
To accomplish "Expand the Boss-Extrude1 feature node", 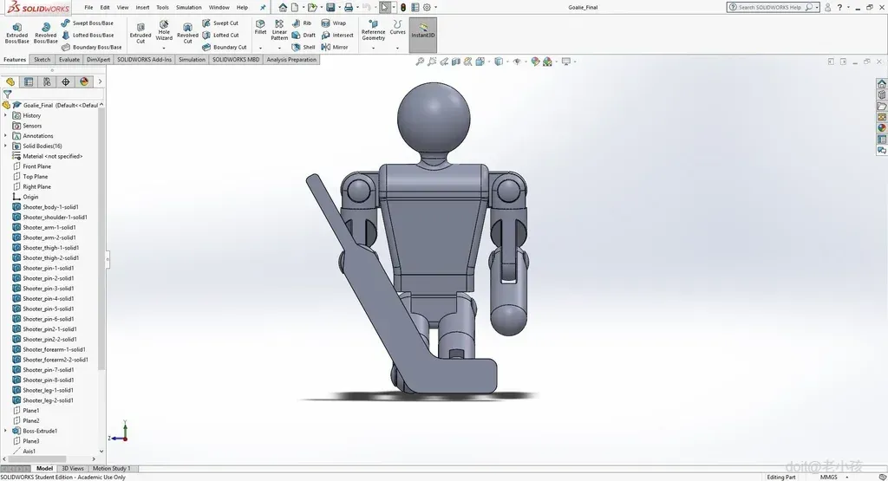I will point(5,431).
